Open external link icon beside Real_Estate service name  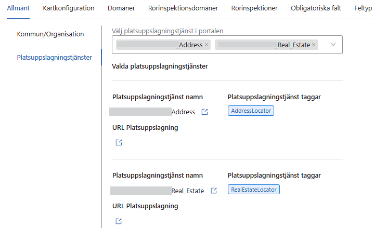point(213,191)
